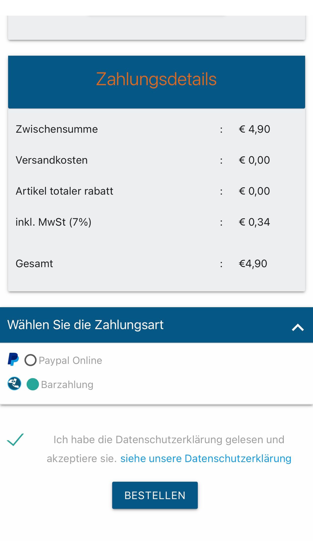This screenshot has width=313, height=556.
Task: Click the Barzahlung cash payment icon
Action: coord(14,384)
